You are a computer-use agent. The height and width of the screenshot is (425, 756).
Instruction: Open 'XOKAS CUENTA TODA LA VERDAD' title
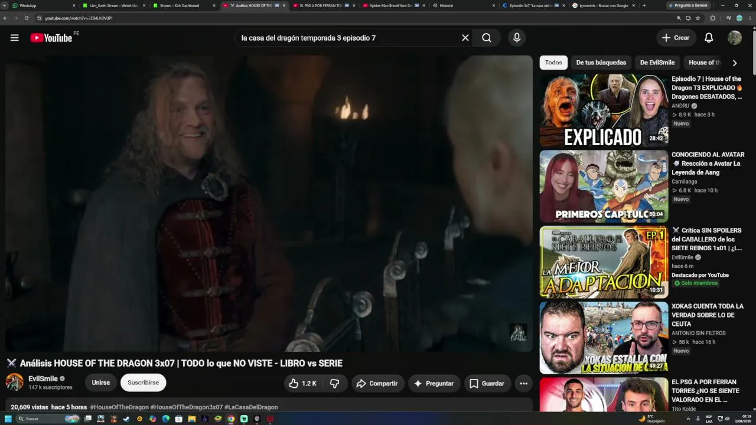coord(708,315)
